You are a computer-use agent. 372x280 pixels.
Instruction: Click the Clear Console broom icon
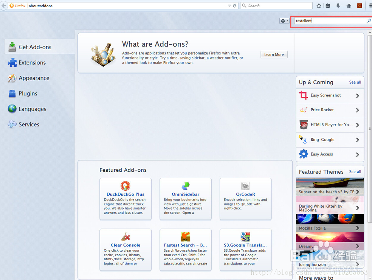pos(125,236)
